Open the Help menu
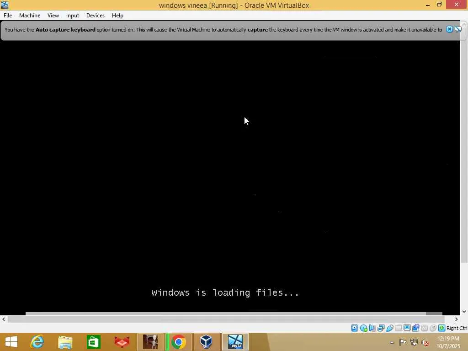 click(x=117, y=16)
